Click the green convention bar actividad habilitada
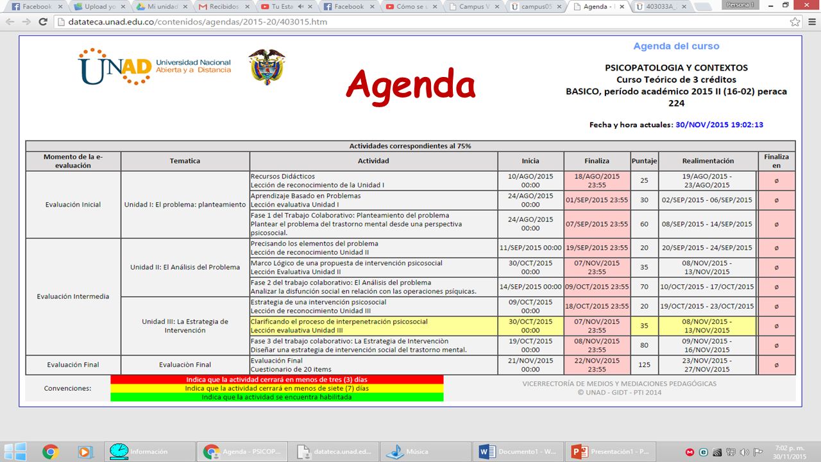The width and height of the screenshot is (821, 462). tap(276, 397)
